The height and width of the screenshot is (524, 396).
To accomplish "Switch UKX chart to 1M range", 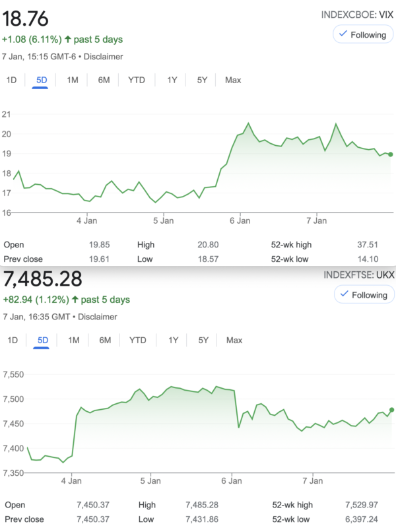I will pyautogui.click(x=74, y=340).
